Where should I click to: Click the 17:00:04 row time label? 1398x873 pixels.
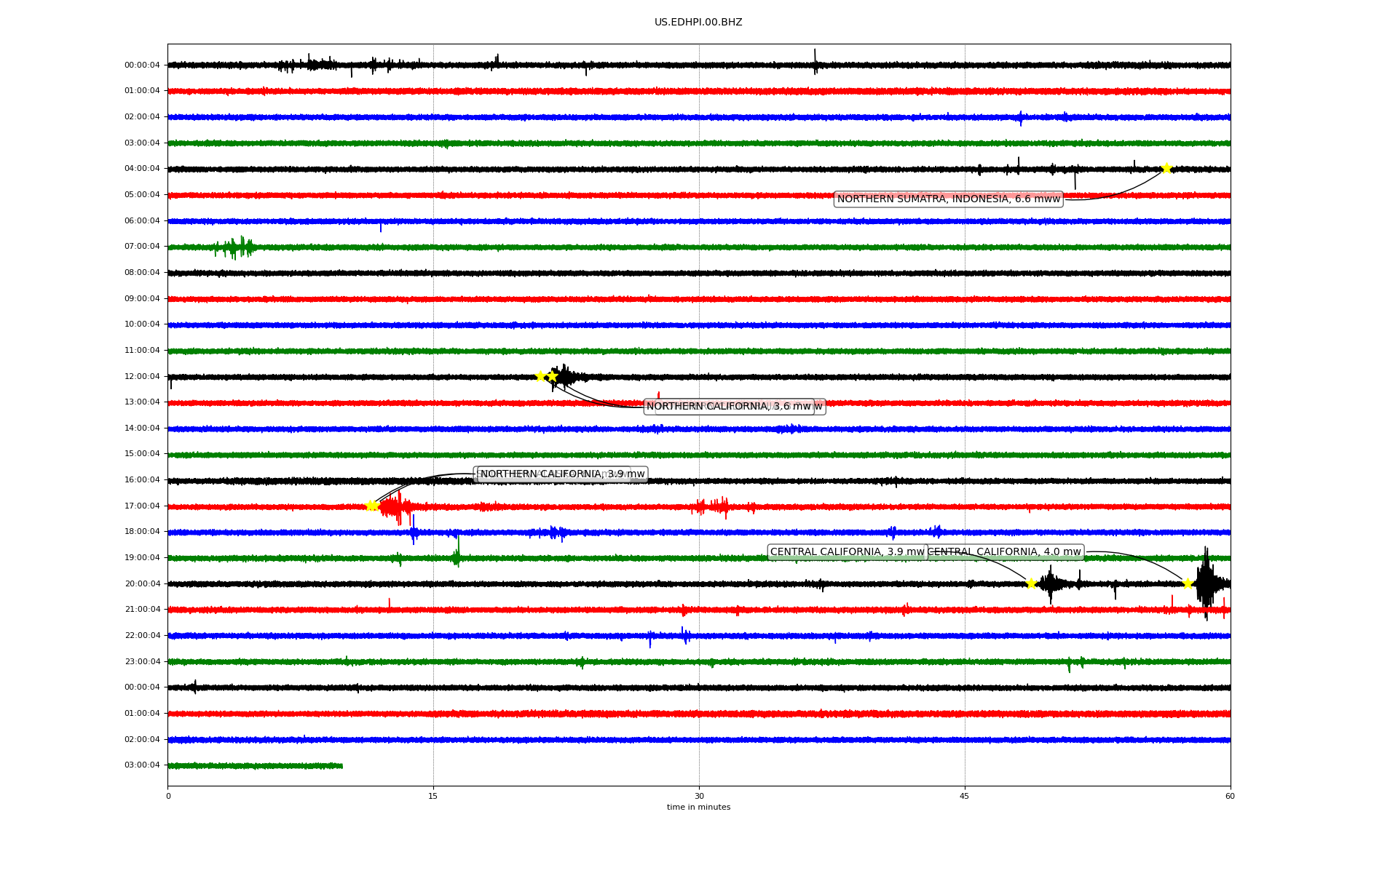coord(142,506)
